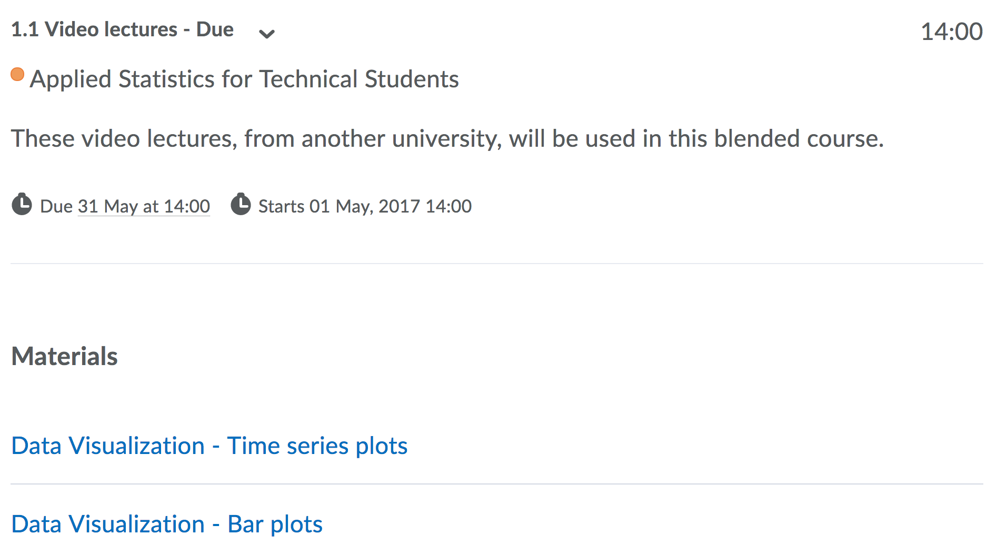Click the divider between the two material links
The height and width of the screenshot is (555, 987).
[495, 484]
